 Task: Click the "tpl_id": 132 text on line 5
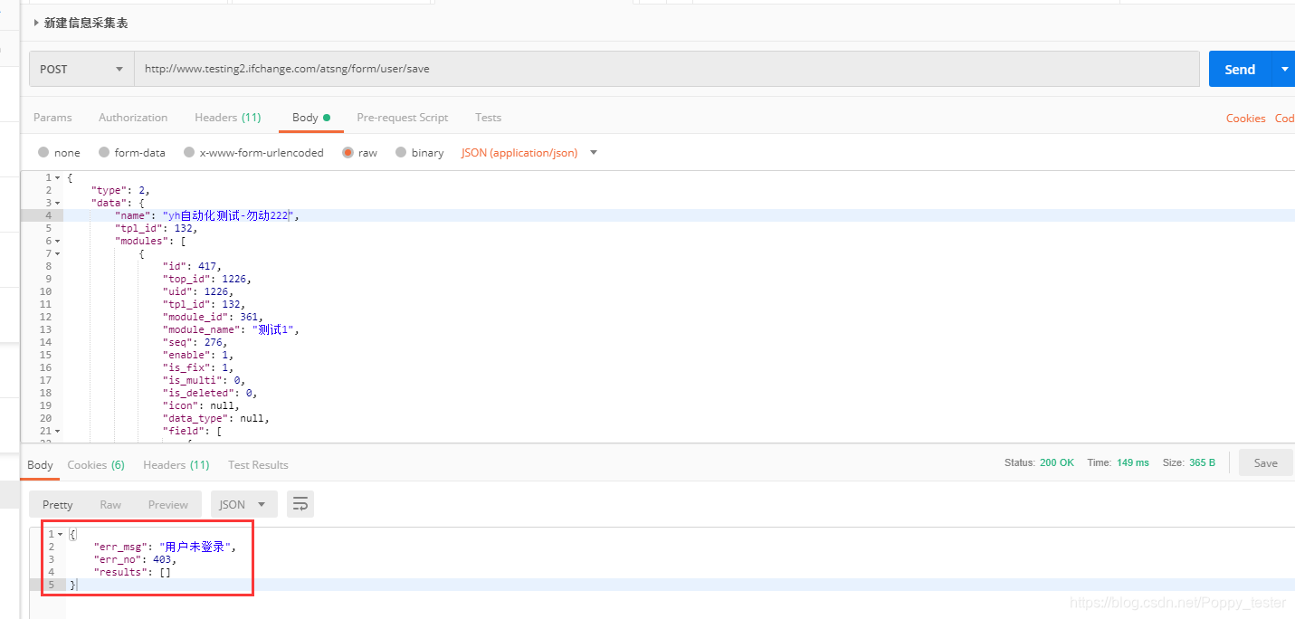[x=156, y=229]
